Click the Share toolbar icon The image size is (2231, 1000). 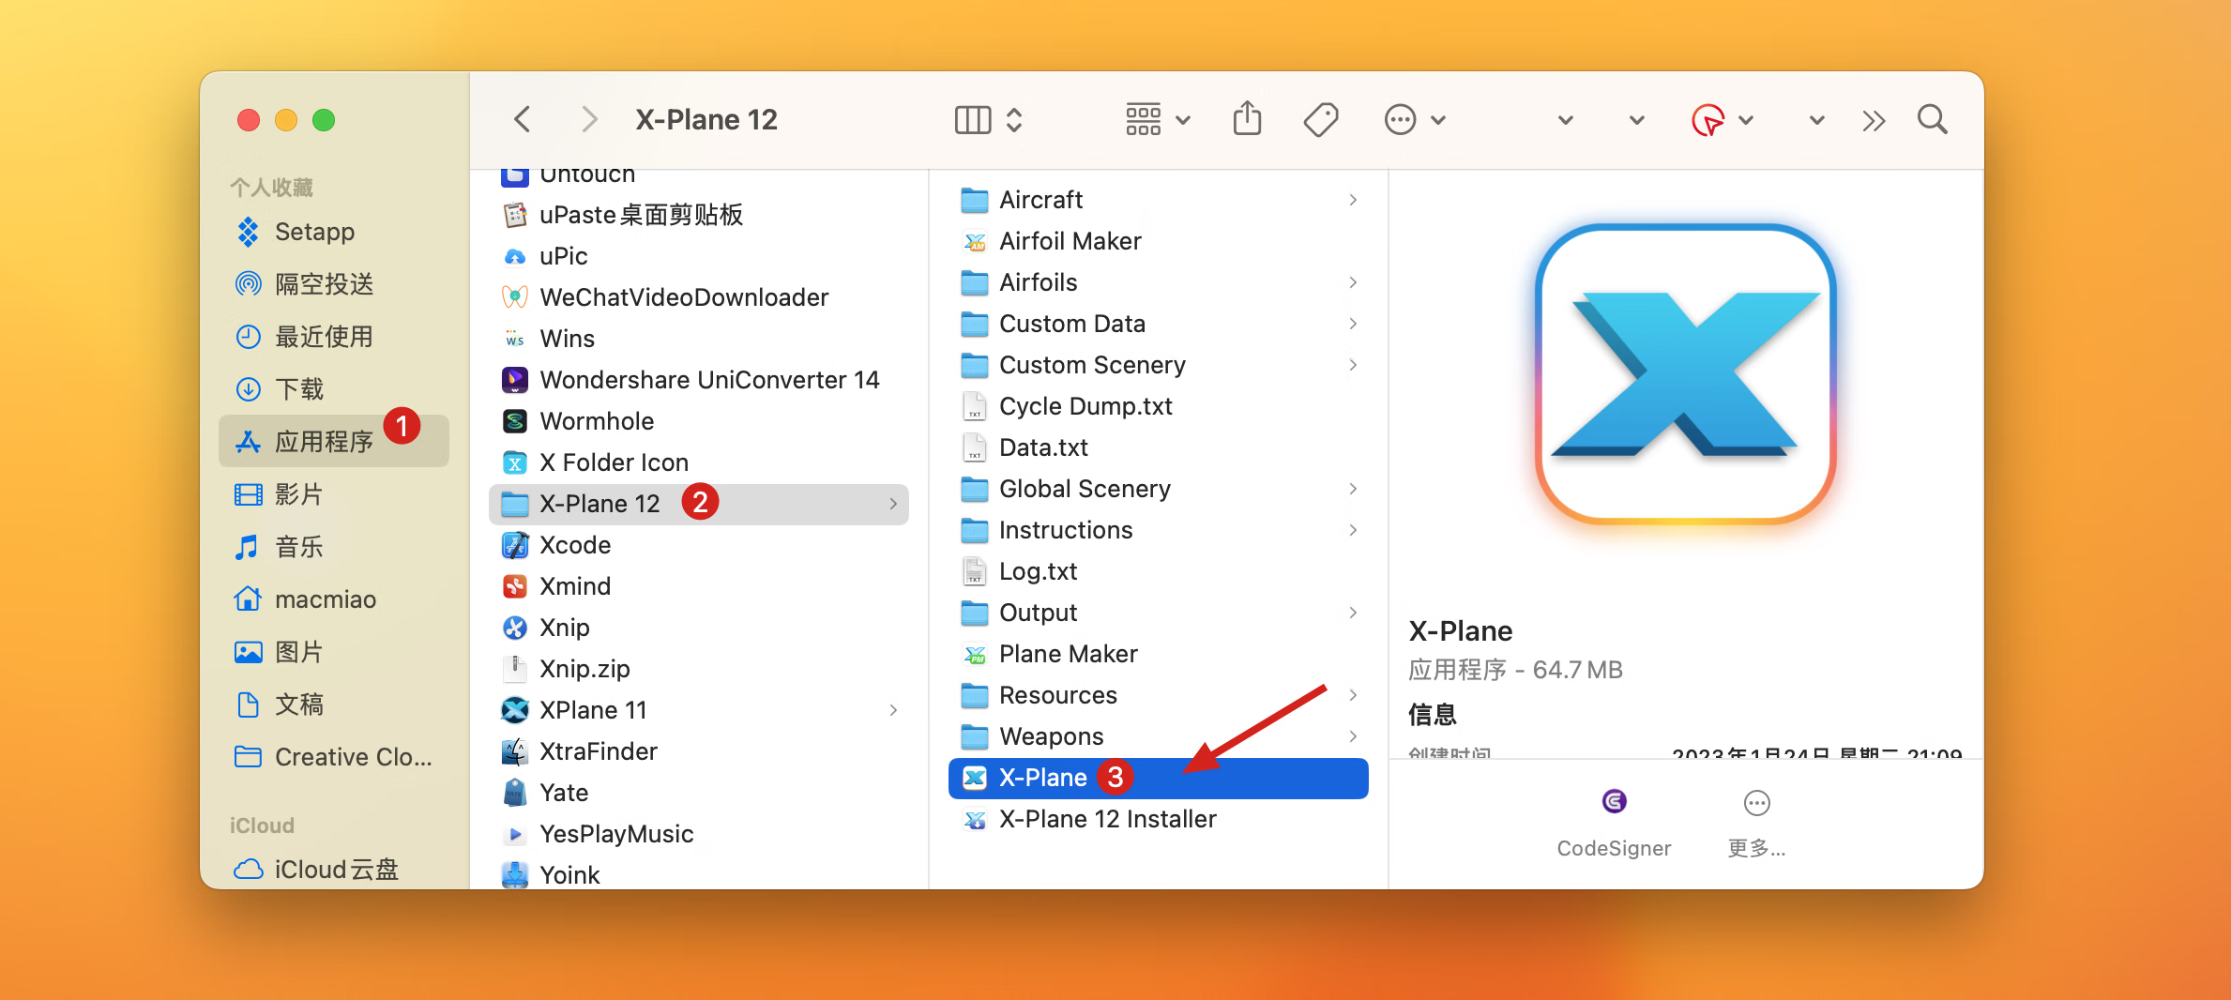point(1247,119)
